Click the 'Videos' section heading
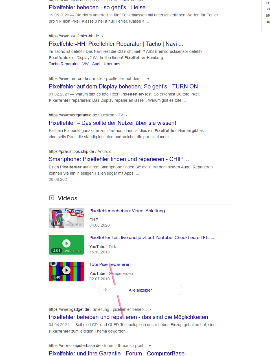 [x=67, y=198]
